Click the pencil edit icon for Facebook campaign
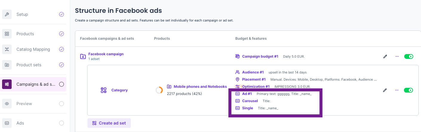 tap(385, 56)
